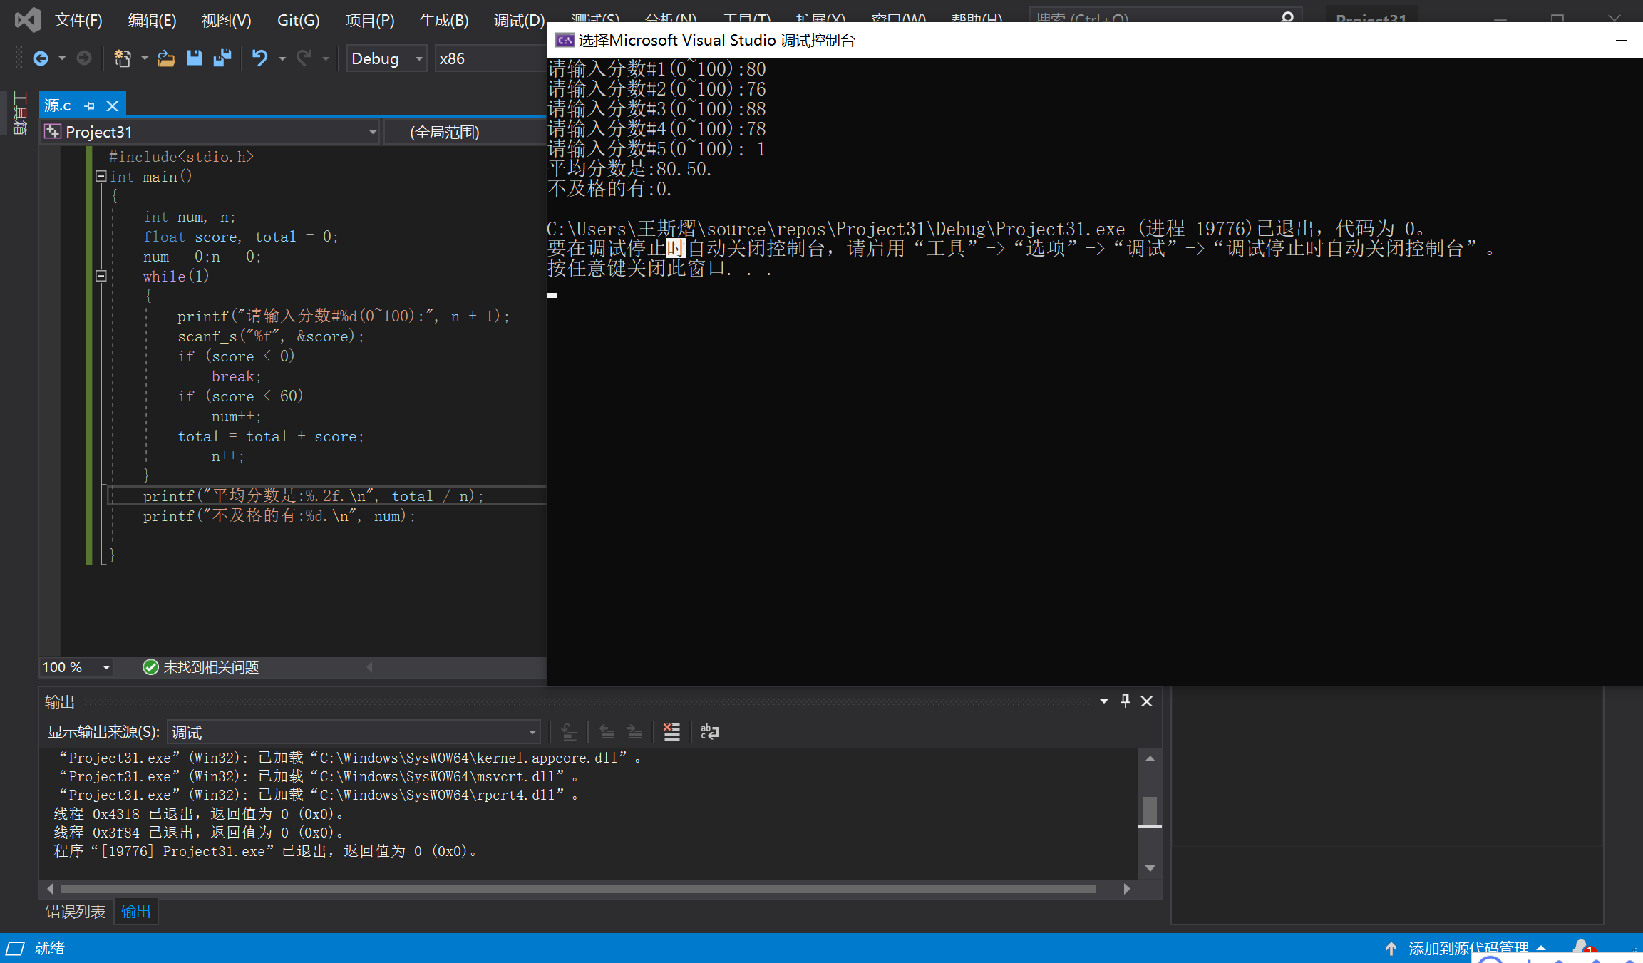Click the Navigate Backward arrow icon
The image size is (1643, 963).
tap(41, 58)
